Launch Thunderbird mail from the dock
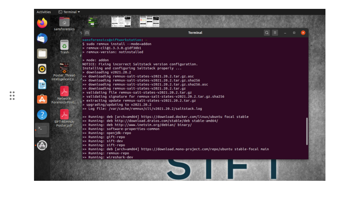The height and width of the screenshot is (205, 338). tap(42, 38)
